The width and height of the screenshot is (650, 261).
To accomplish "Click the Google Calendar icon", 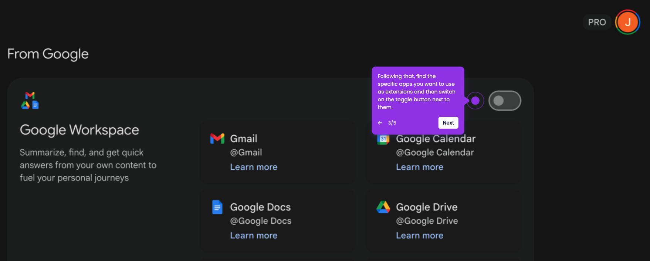I will [383, 139].
